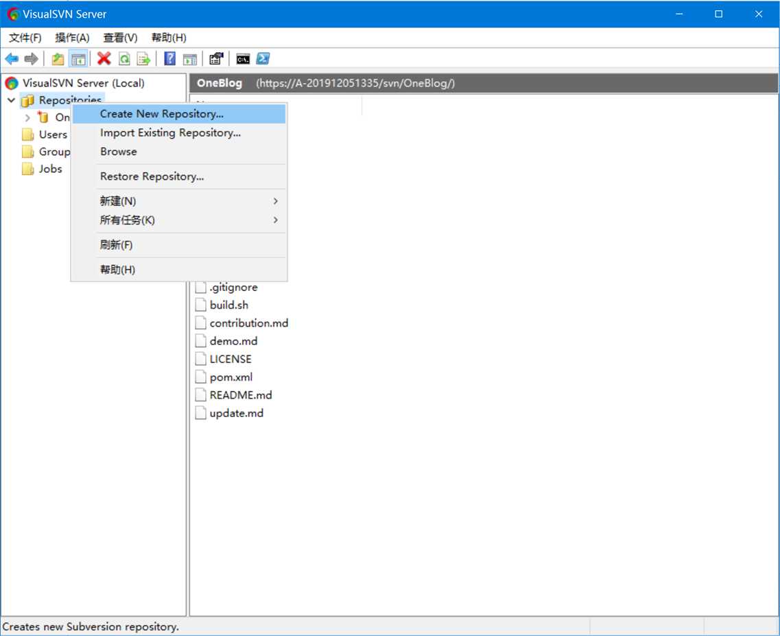Open help via the blue question mark icon
The height and width of the screenshot is (636, 780).
(169, 59)
